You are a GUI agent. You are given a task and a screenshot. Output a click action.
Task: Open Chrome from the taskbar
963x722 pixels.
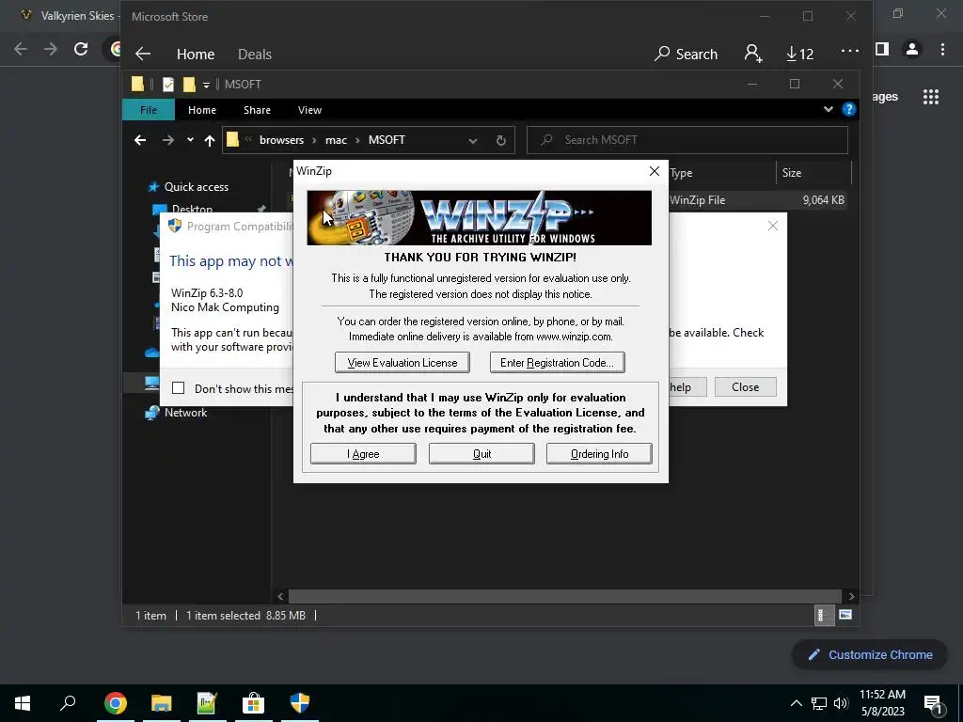(115, 703)
